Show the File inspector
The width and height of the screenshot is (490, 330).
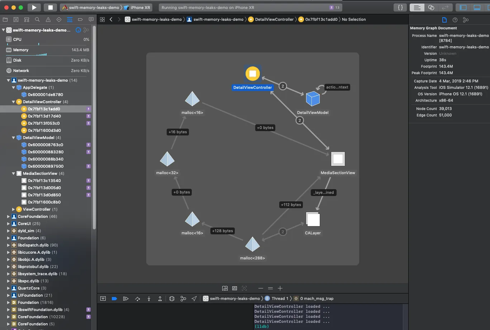click(x=444, y=20)
